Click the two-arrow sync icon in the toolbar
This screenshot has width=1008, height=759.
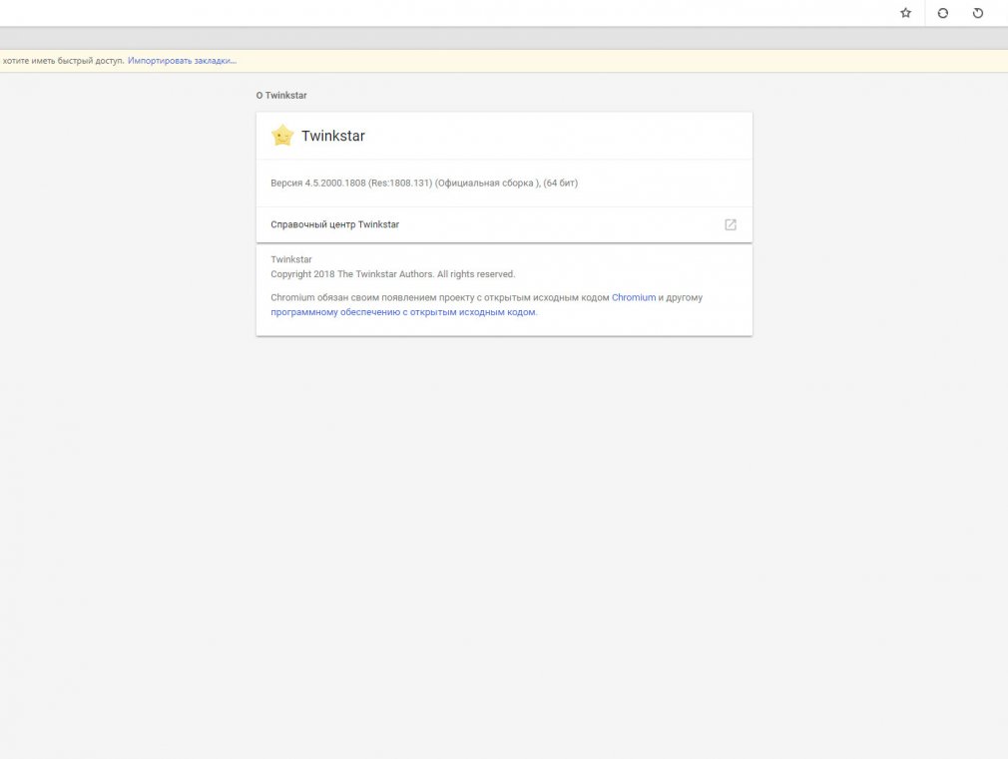coord(942,13)
